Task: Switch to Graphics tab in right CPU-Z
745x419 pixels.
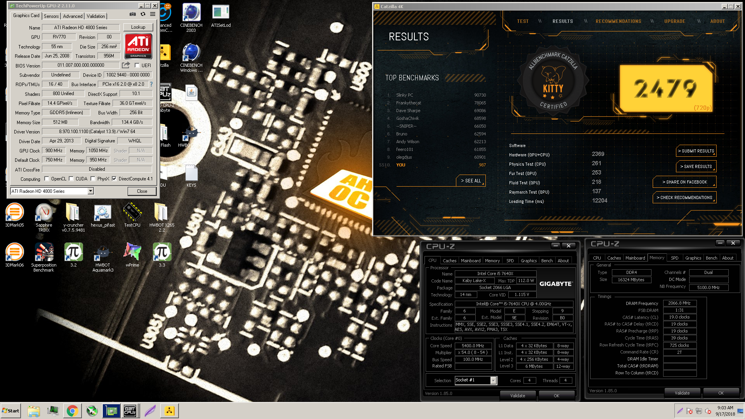Action: point(693,258)
